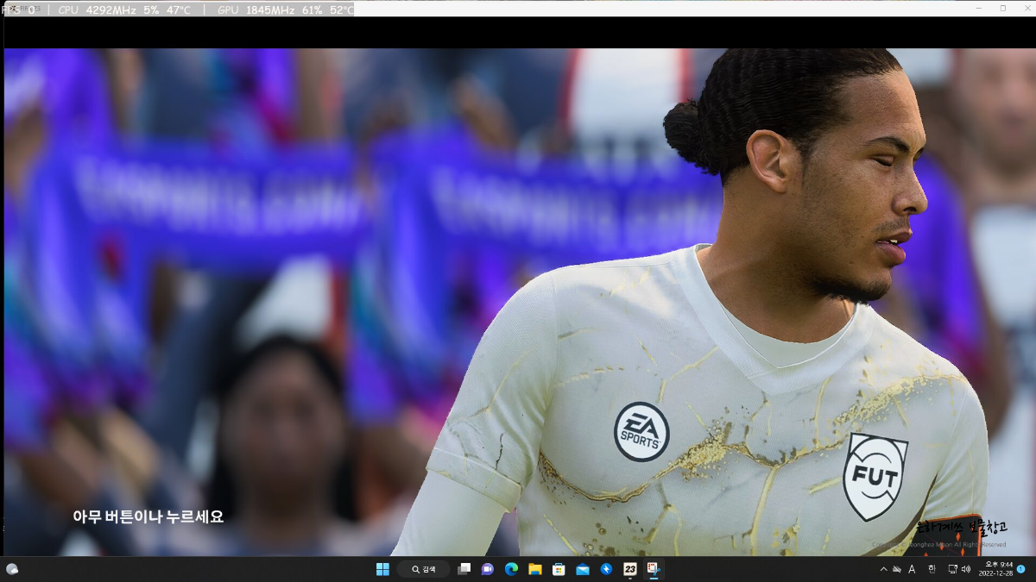Expand the hidden system tray icons chevron
Screen dimensions: 1036x582
pos(883,569)
